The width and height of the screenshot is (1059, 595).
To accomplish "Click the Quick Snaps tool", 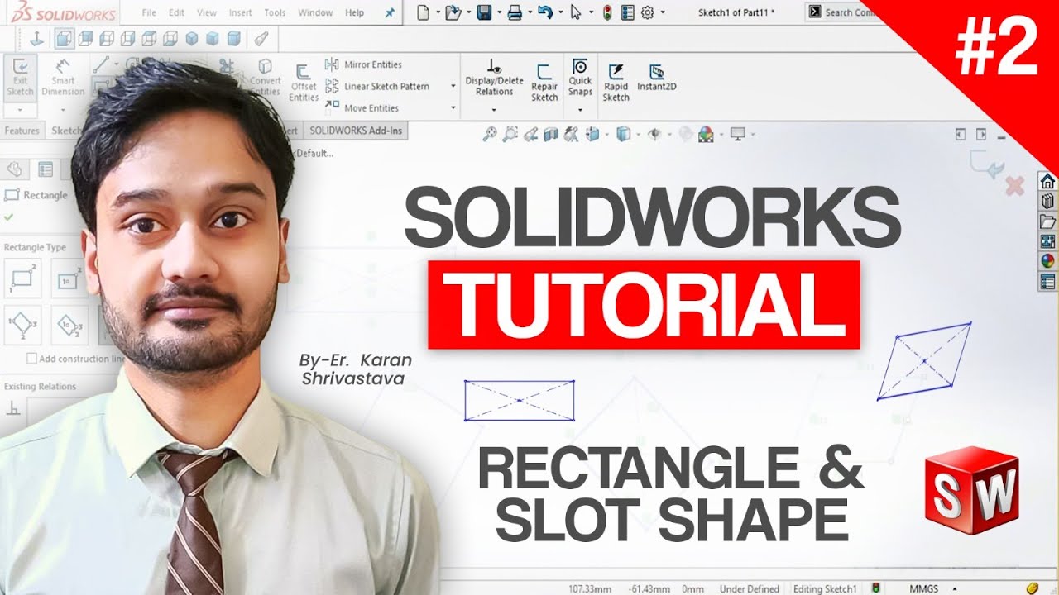I will [x=580, y=76].
